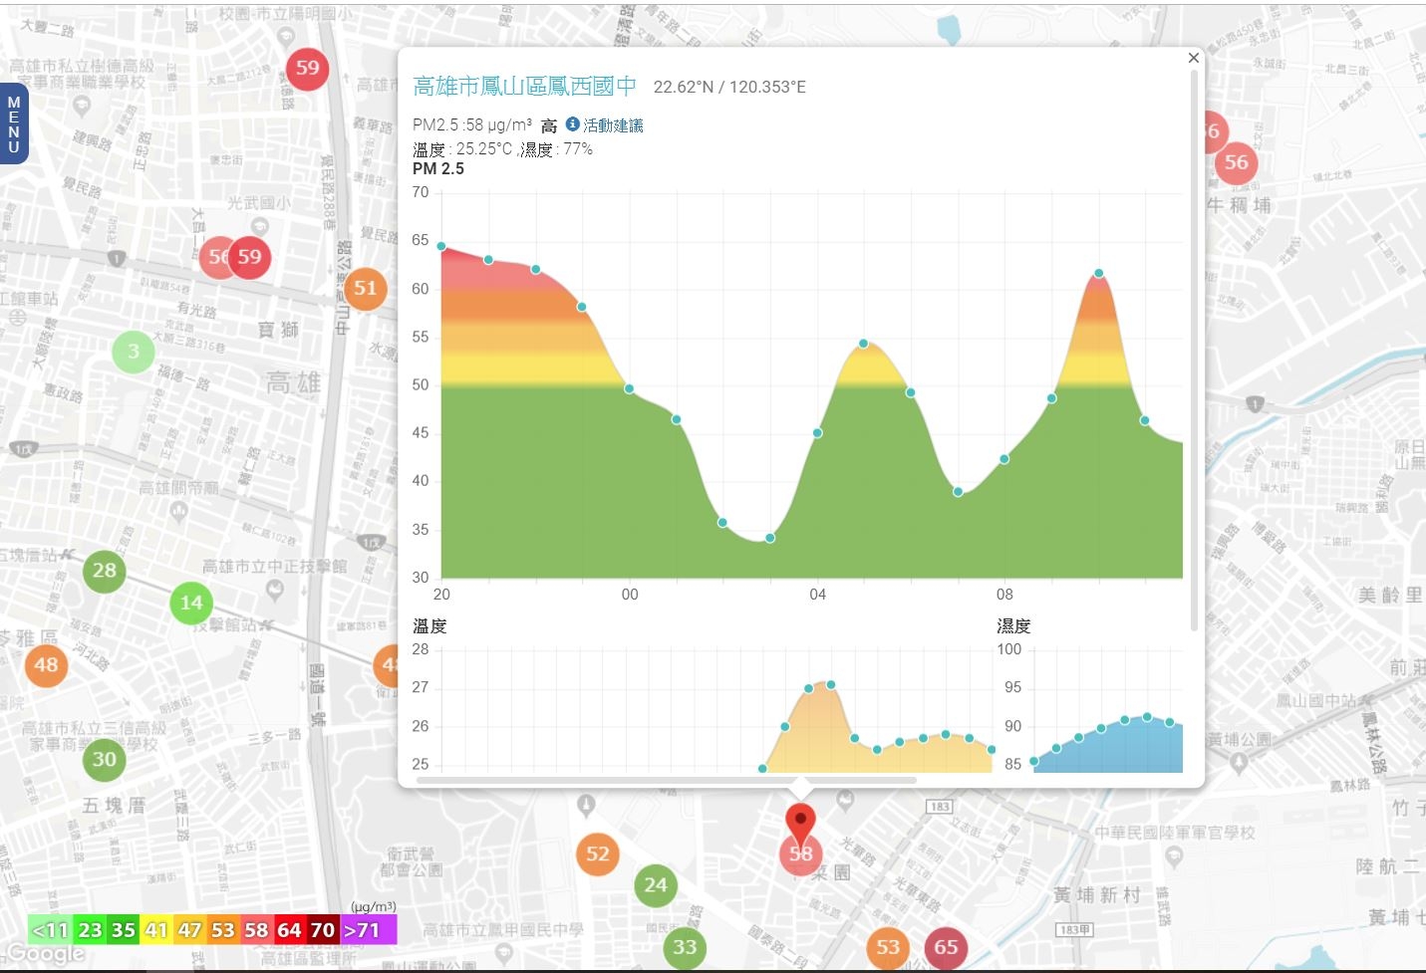Image resolution: width=1426 pixels, height=973 pixels.
Task: Select the red location pin marker
Action: coord(800,827)
